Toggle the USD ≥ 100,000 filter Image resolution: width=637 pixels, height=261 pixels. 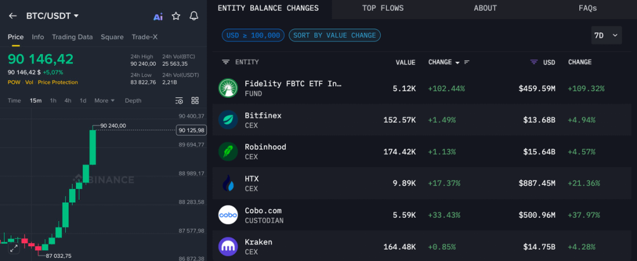pos(253,35)
